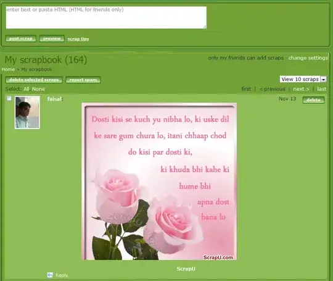Click the preview button

coord(52,38)
